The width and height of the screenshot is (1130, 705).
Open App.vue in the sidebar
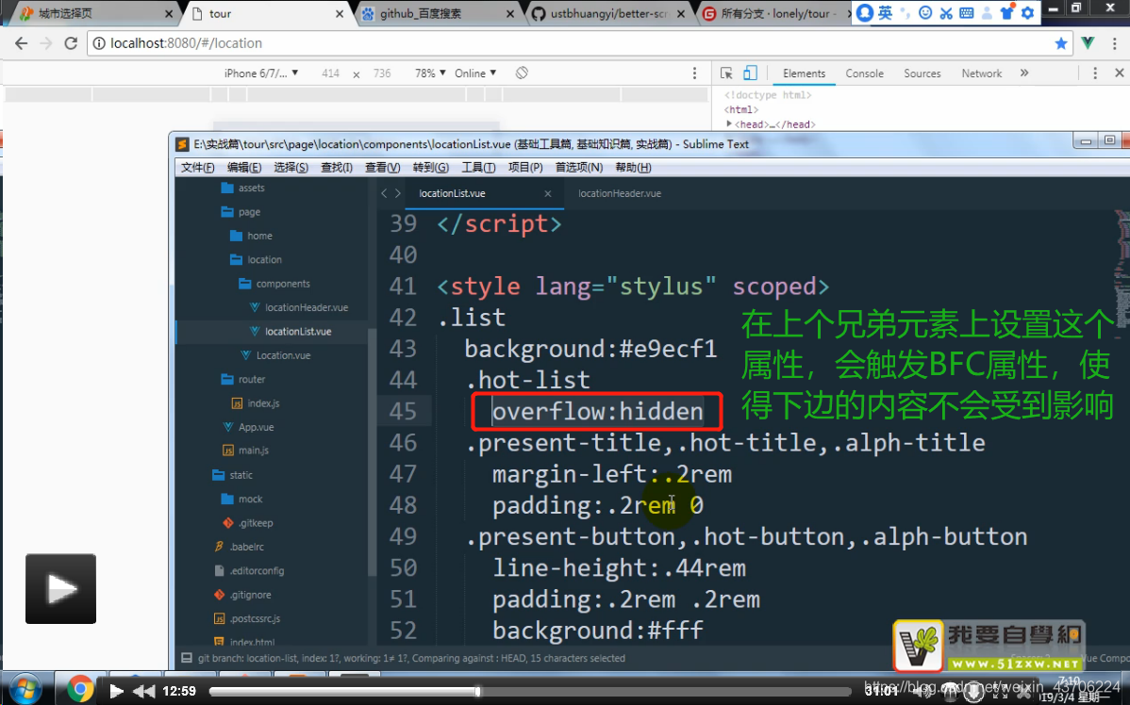click(247, 427)
